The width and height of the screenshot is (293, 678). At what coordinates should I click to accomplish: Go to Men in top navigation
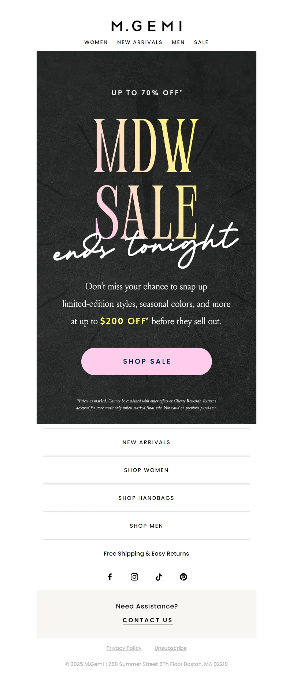pyautogui.click(x=178, y=43)
